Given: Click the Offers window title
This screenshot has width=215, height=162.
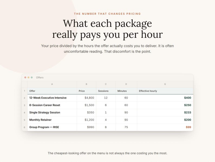Looking at the screenshot, I should 40,77.
